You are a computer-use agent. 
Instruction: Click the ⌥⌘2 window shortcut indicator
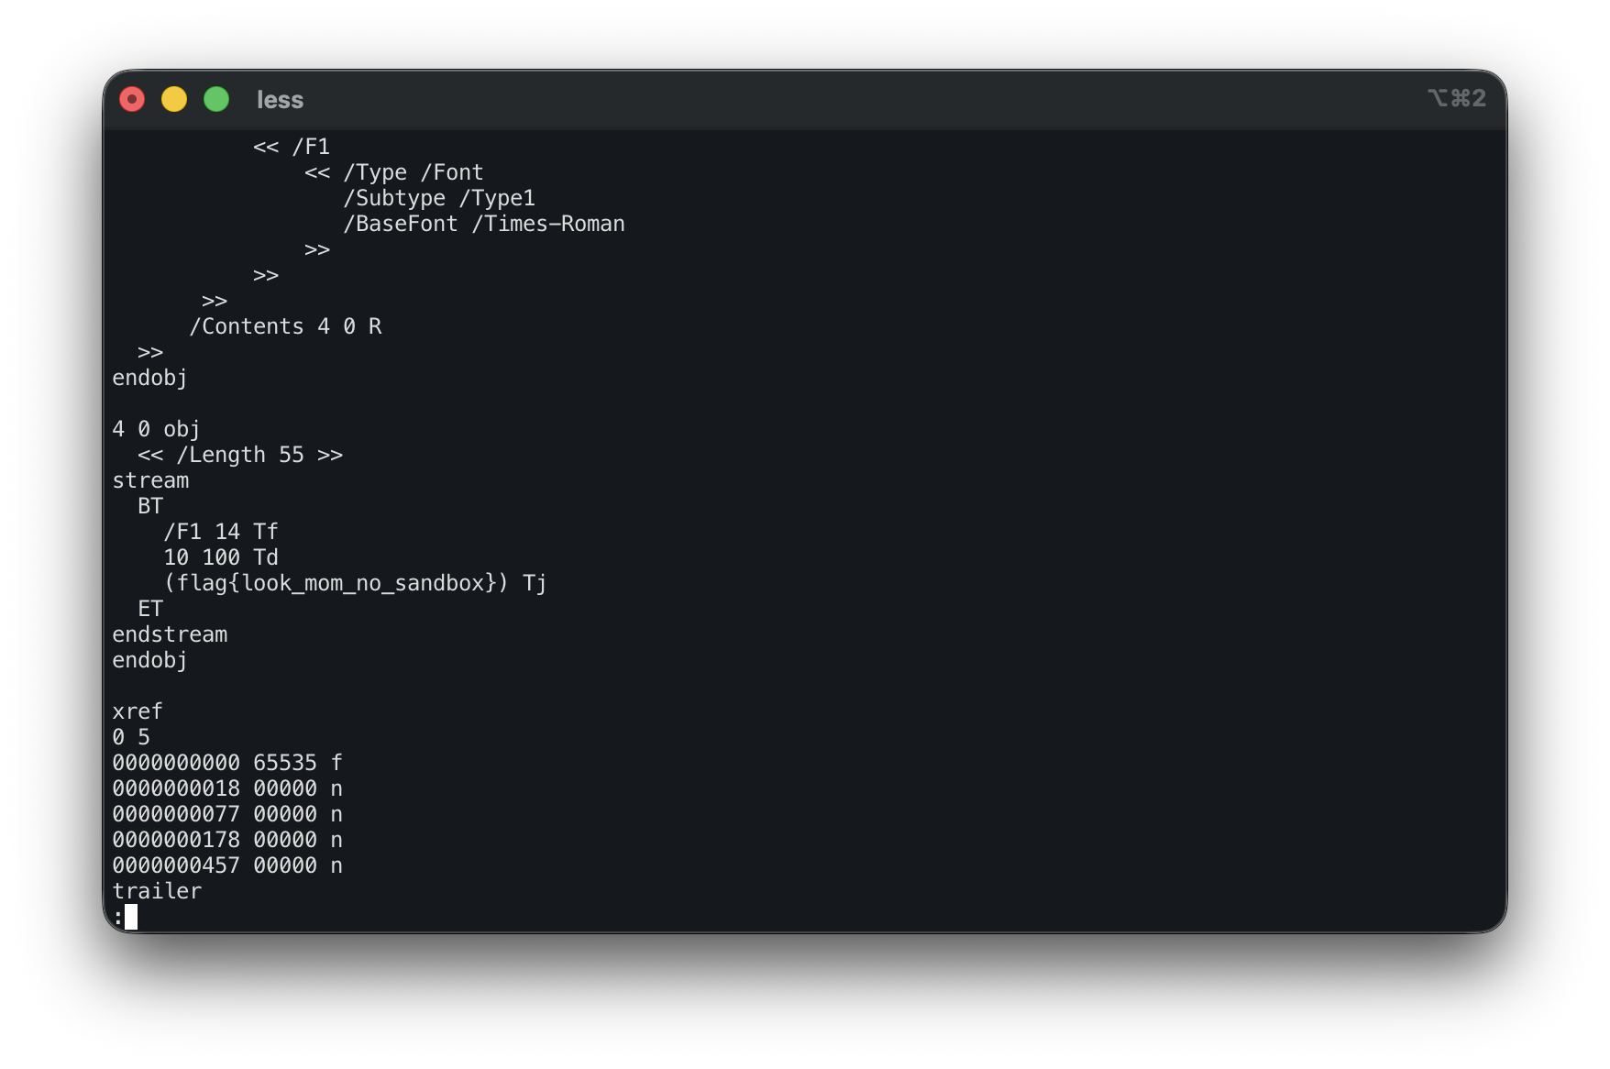click(1456, 98)
